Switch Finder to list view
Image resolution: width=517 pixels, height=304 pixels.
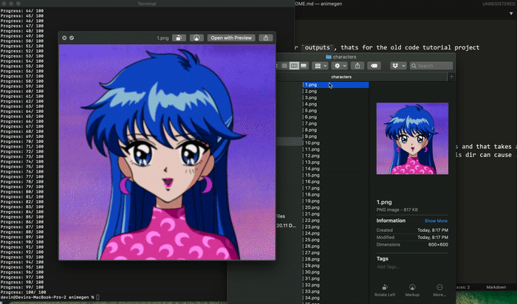(x=286, y=66)
